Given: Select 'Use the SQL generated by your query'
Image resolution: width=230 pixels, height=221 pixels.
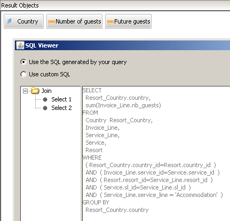Looking at the screenshot, I should click(x=23, y=62).
